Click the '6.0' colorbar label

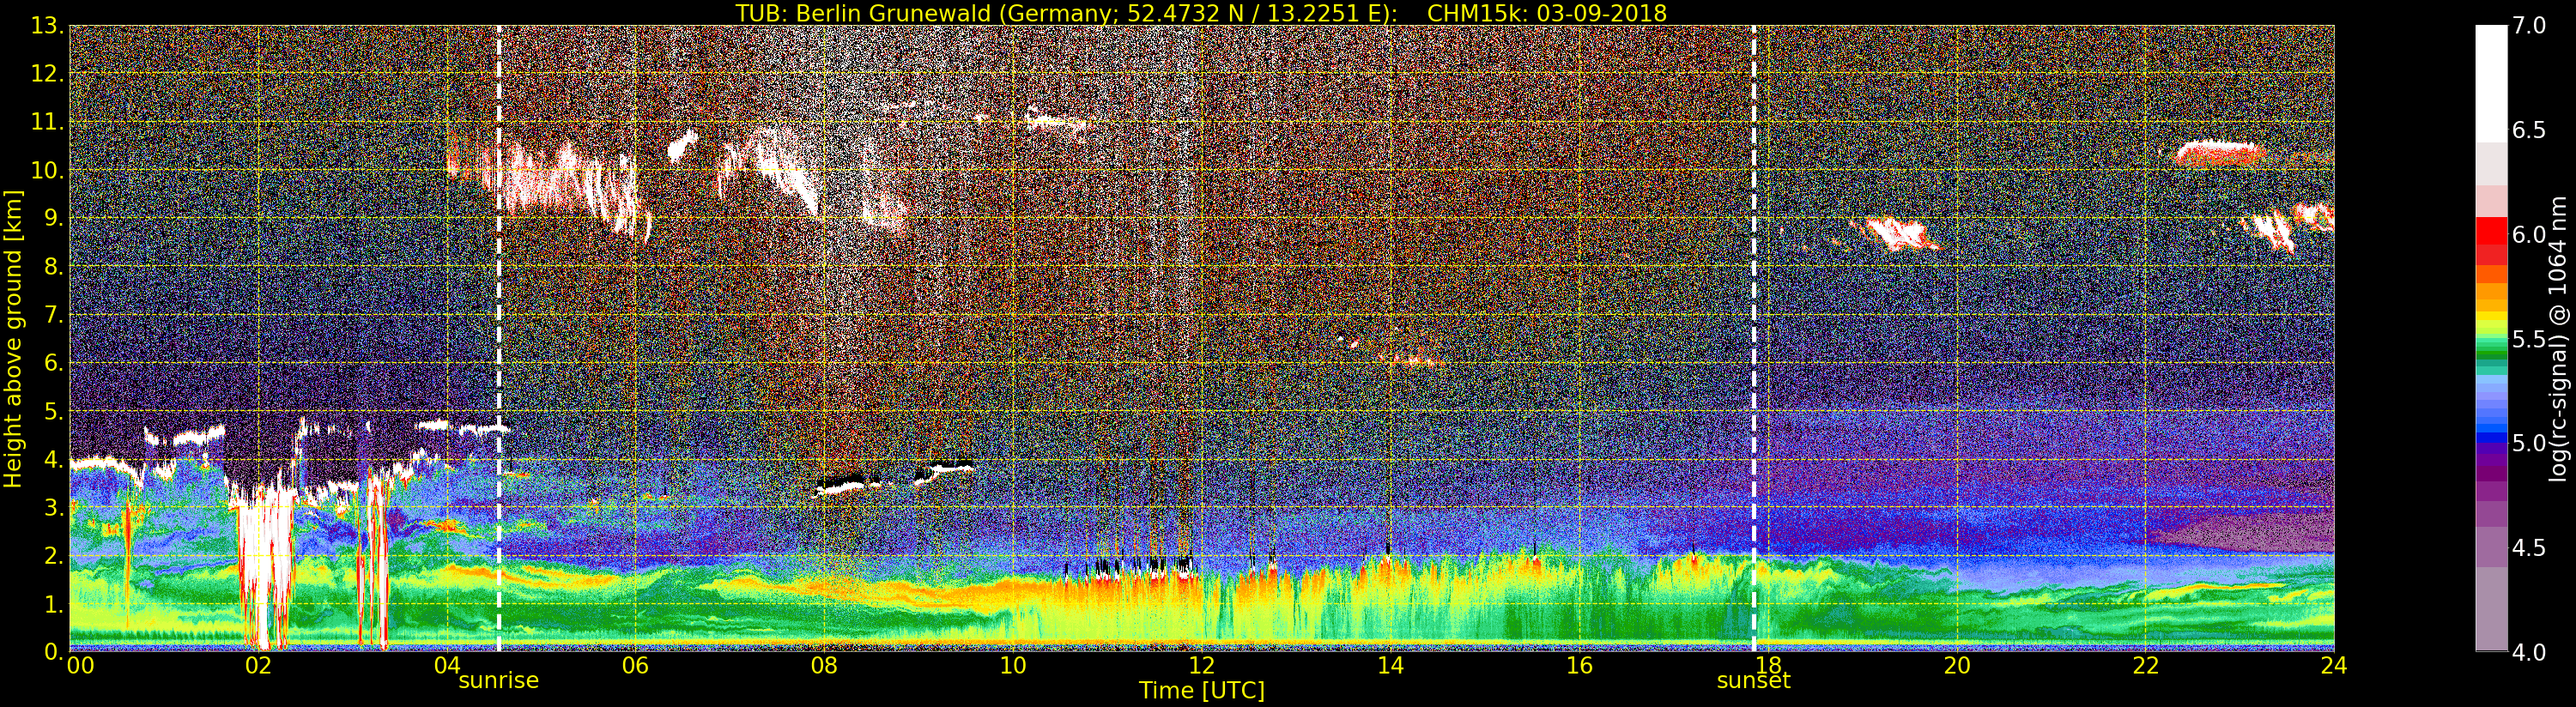(x=2530, y=235)
